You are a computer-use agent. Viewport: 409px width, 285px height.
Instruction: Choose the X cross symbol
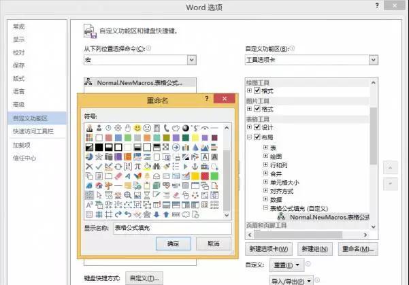(x=89, y=167)
